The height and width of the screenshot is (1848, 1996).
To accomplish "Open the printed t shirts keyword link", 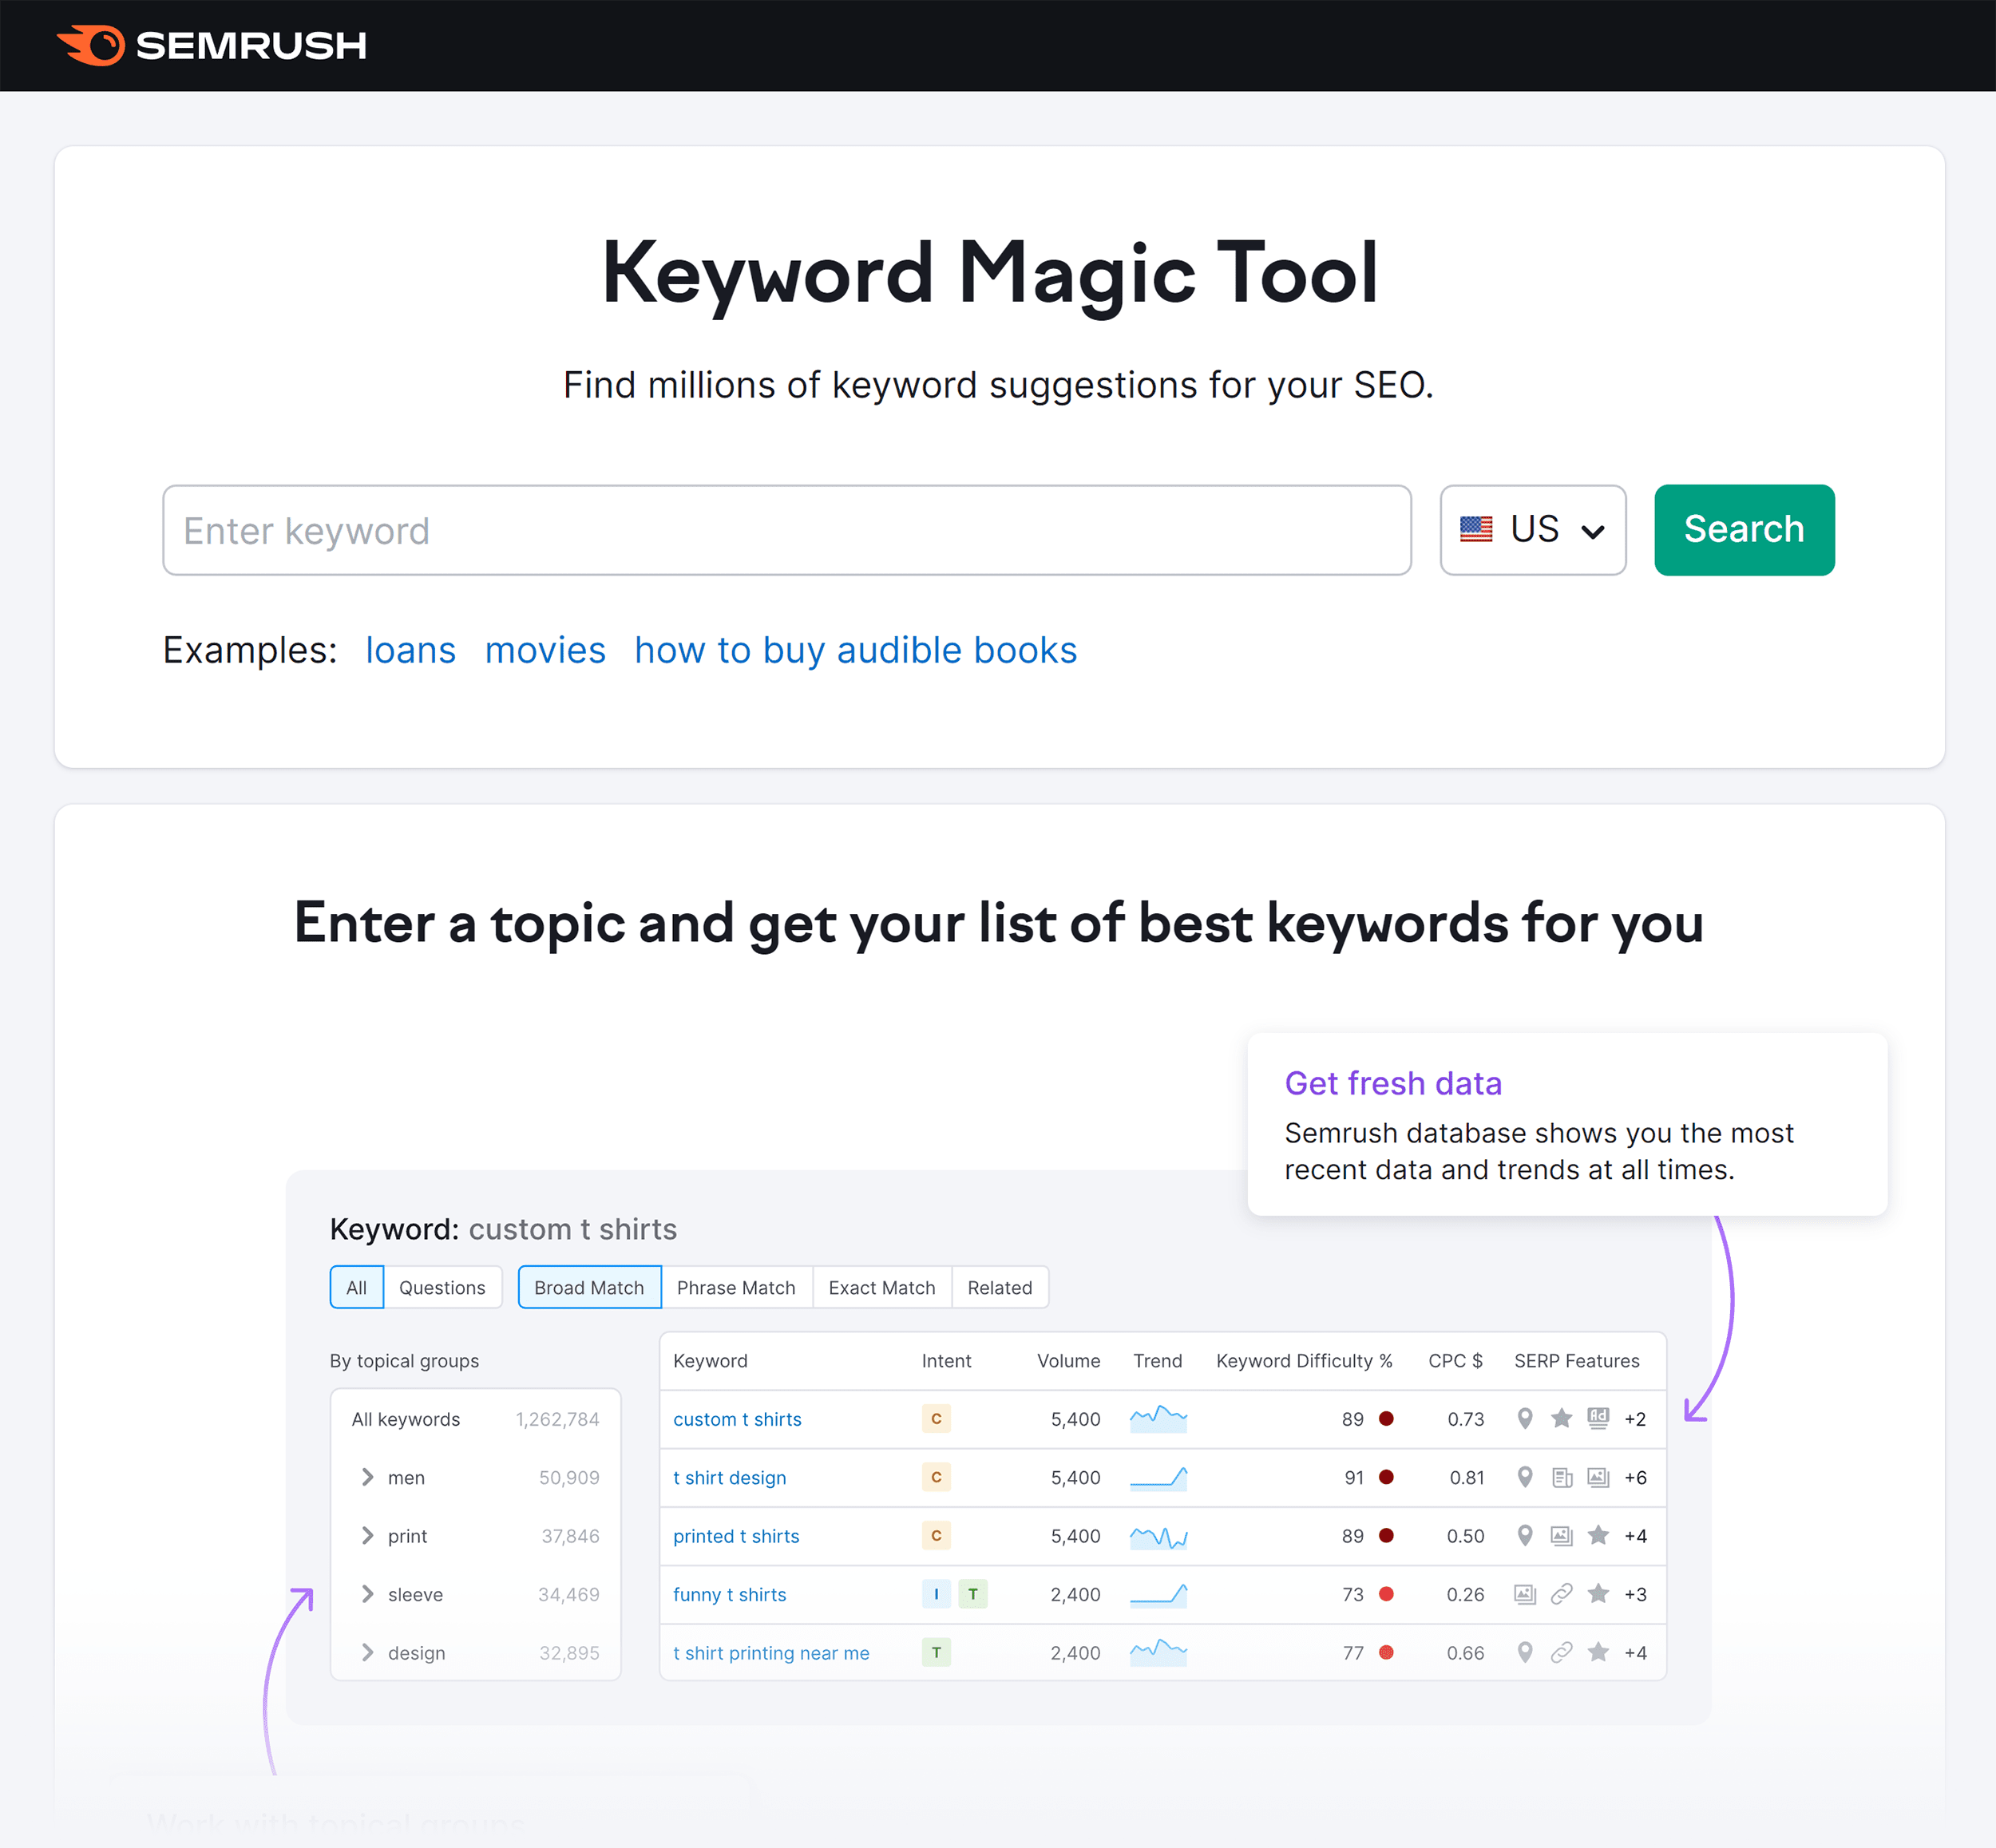I will 736,1536.
